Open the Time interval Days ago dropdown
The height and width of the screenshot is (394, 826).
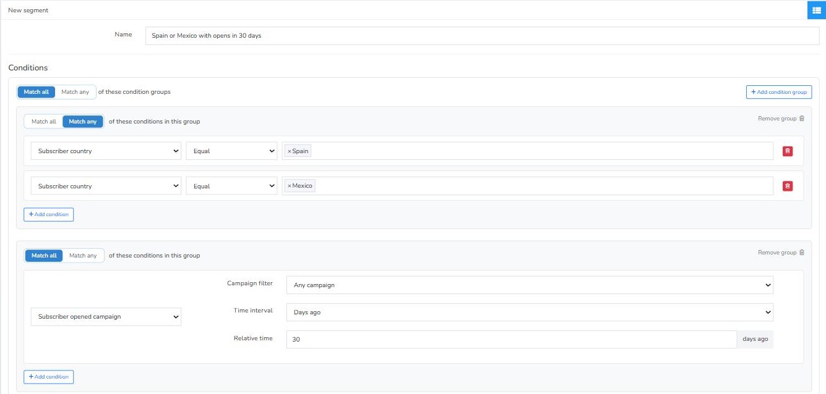[530, 312]
